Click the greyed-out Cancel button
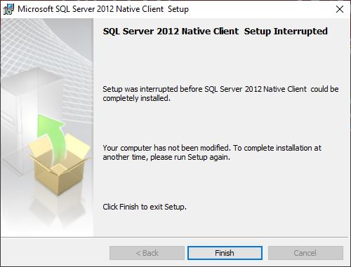The height and width of the screenshot is (267, 351). (x=305, y=253)
